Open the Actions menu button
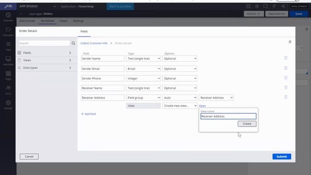This screenshot has width=311, height=175. [x=254, y=14]
